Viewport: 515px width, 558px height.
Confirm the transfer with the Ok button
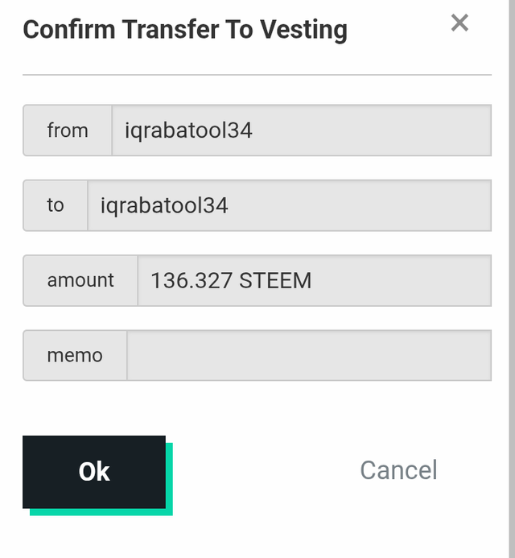click(94, 472)
